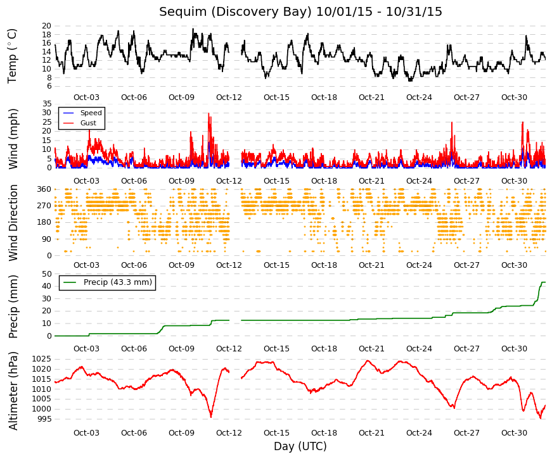Click Oct-12 tick under the temperature plot

pos(229,97)
